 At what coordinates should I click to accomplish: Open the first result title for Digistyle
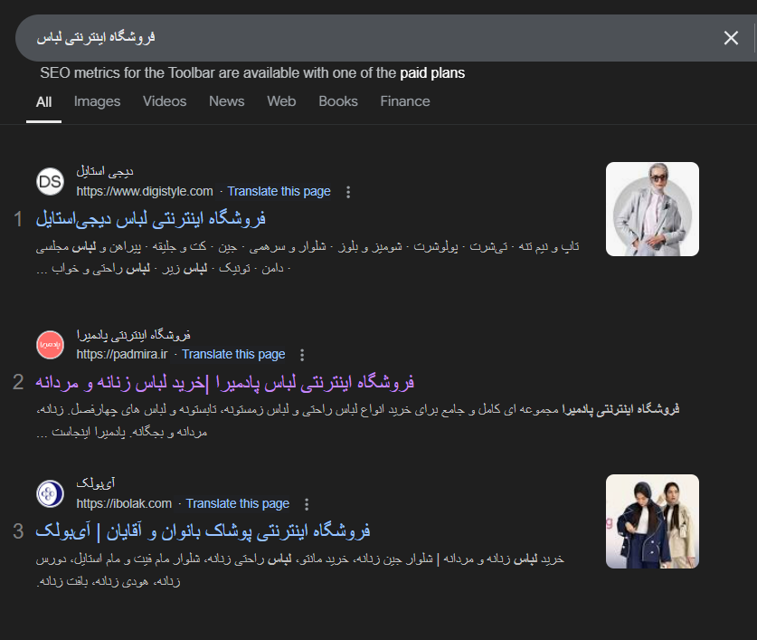pos(151,219)
